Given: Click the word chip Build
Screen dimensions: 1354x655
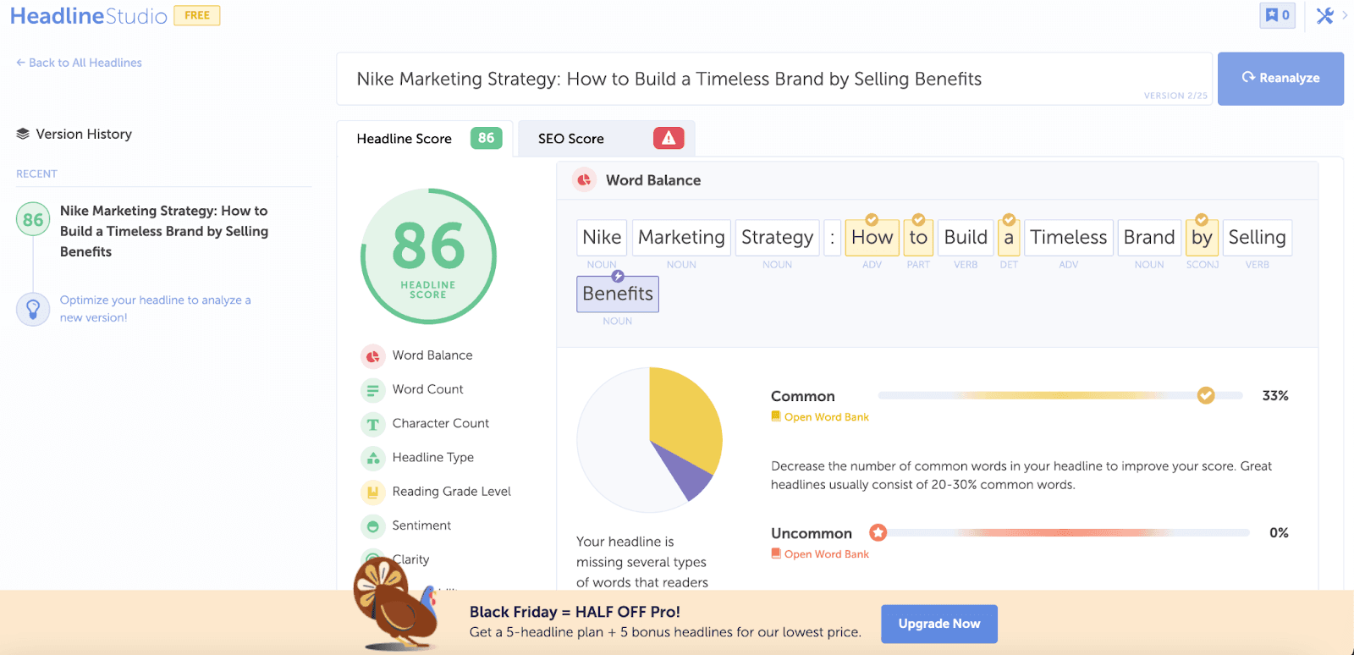Looking at the screenshot, I should coord(966,238).
